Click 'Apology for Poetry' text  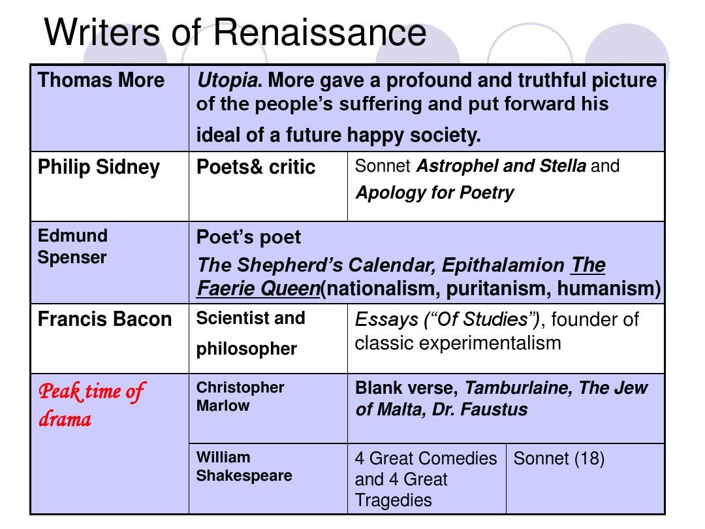435,193
